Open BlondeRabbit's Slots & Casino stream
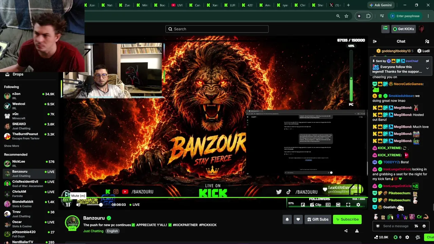The height and width of the screenshot is (244, 434). (x=29, y=204)
